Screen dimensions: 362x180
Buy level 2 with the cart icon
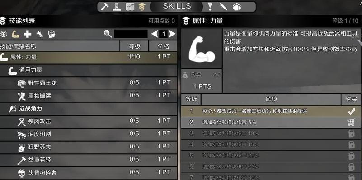coord(351,122)
